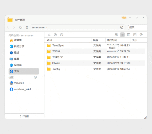152x134 pixels.
Task: Click the go up arrow beside path
Action: point(122,27)
